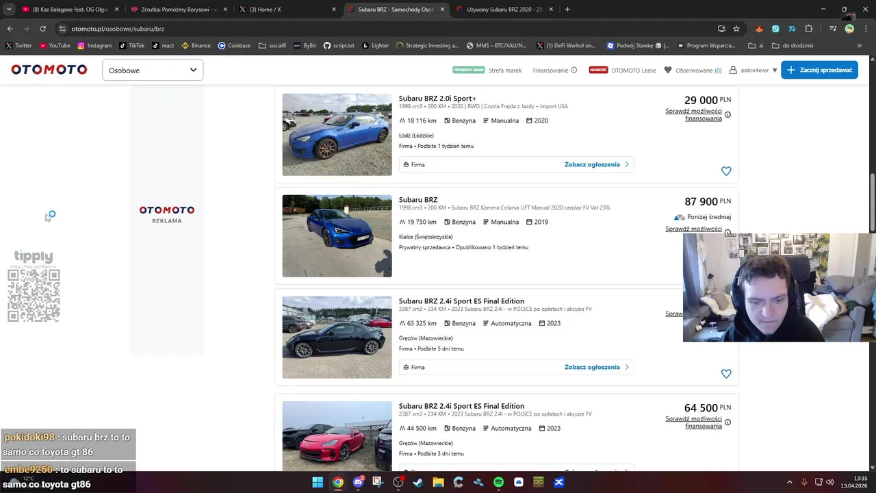Open the blue Subaru BRZ 2.0i Sport+ photo
The width and height of the screenshot is (876, 493).
click(x=337, y=134)
